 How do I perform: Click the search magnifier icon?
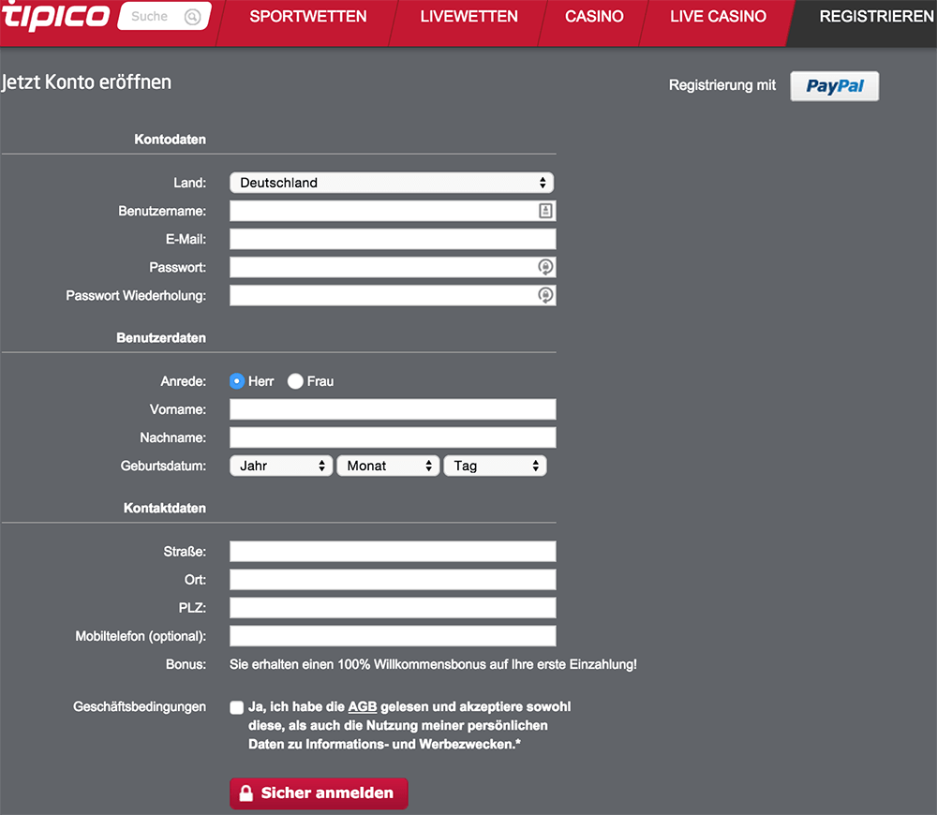pyautogui.click(x=192, y=17)
